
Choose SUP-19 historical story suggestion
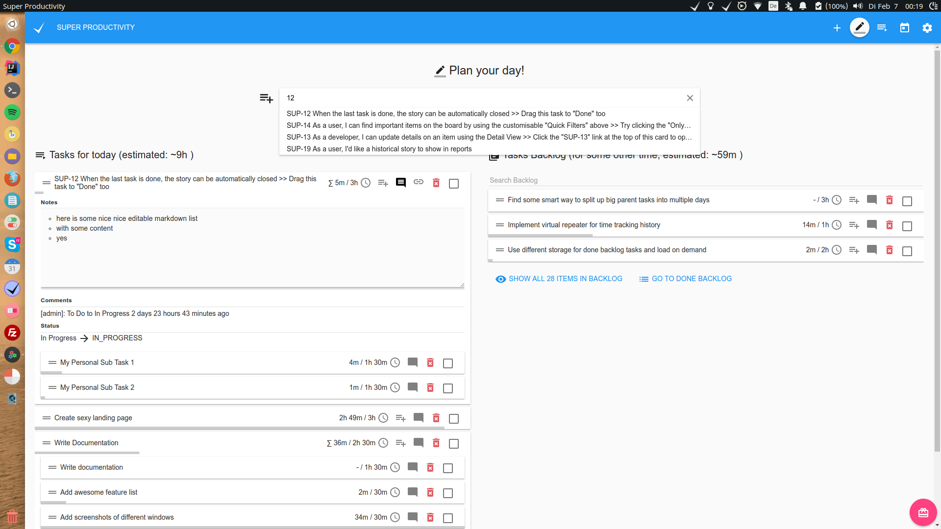[379, 149]
